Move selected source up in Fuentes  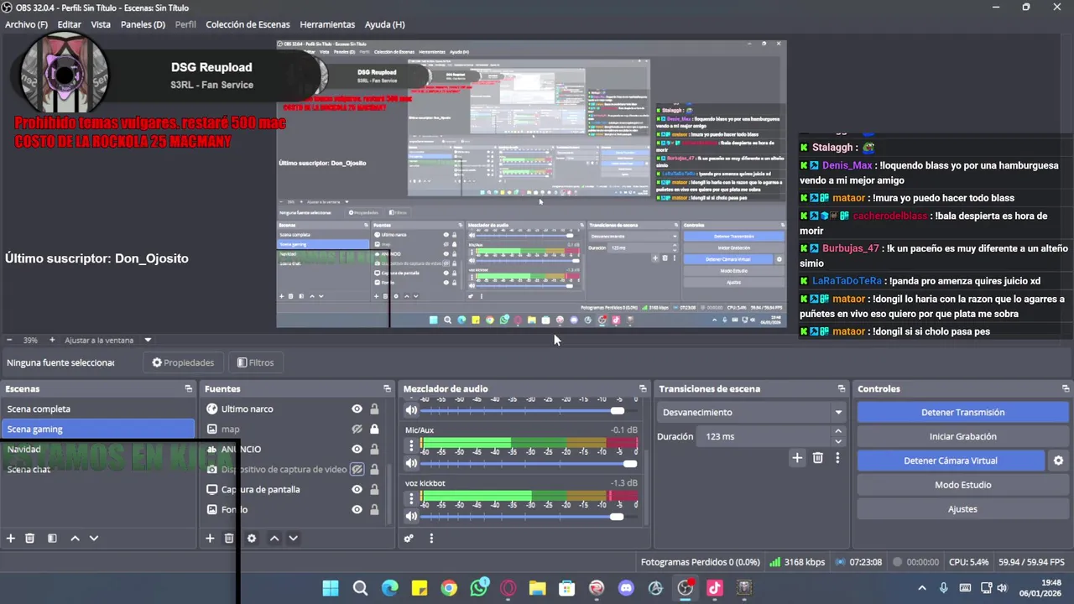click(274, 538)
